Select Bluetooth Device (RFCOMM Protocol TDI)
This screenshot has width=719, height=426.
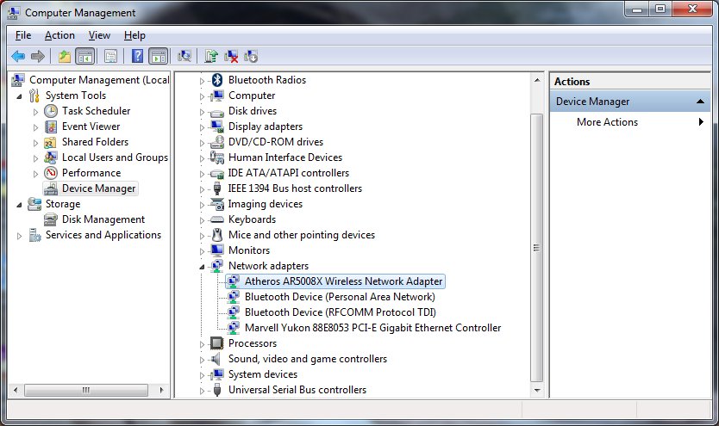coord(341,312)
